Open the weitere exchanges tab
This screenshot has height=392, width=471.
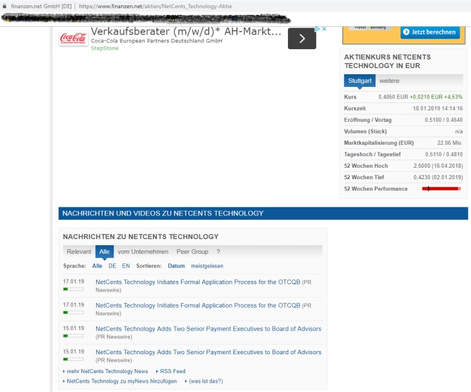click(x=389, y=81)
